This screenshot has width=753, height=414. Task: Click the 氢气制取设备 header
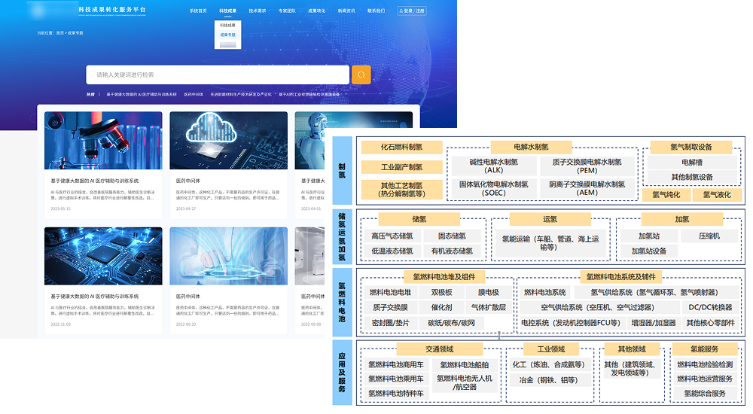[691, 147]
